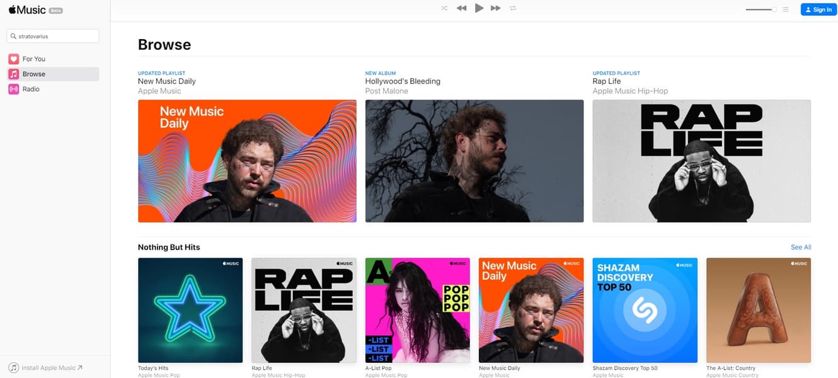Click the music note icon next to install
838x378 pixels.
[x=13, y=367]
